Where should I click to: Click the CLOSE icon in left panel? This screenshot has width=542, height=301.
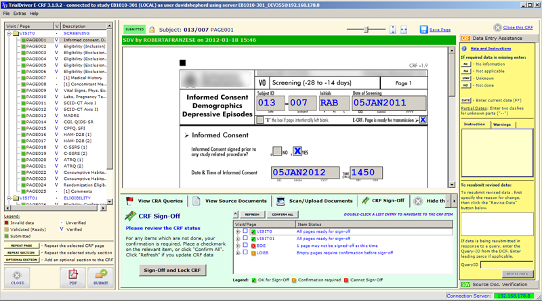pos(18,277)
